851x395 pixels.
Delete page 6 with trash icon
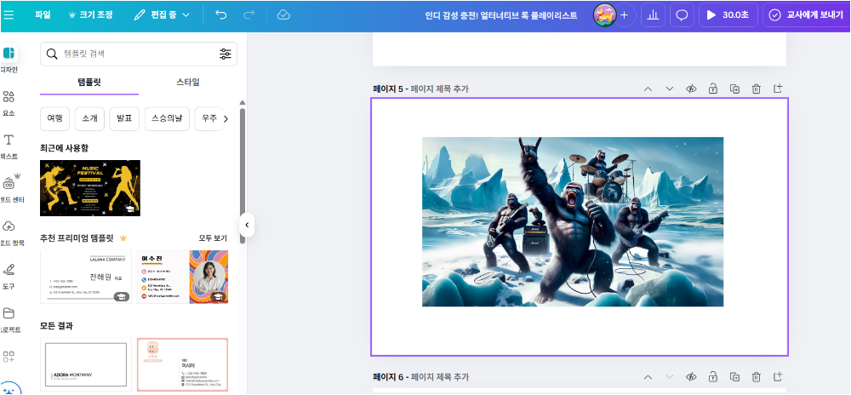coord(756,376)
